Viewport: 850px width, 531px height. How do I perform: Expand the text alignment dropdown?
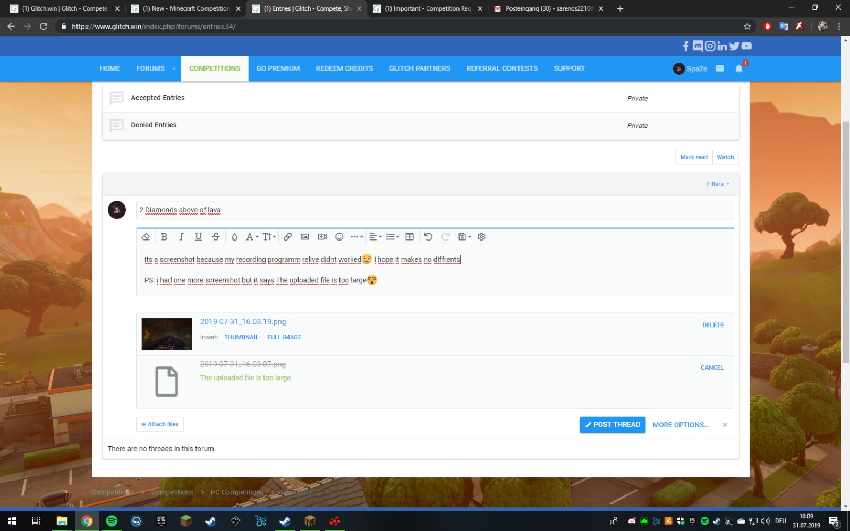376,237
